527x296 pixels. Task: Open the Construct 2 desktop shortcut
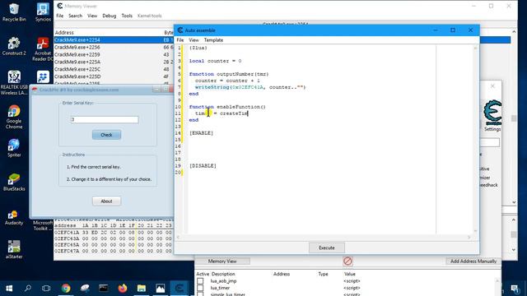tap(14, 46)
